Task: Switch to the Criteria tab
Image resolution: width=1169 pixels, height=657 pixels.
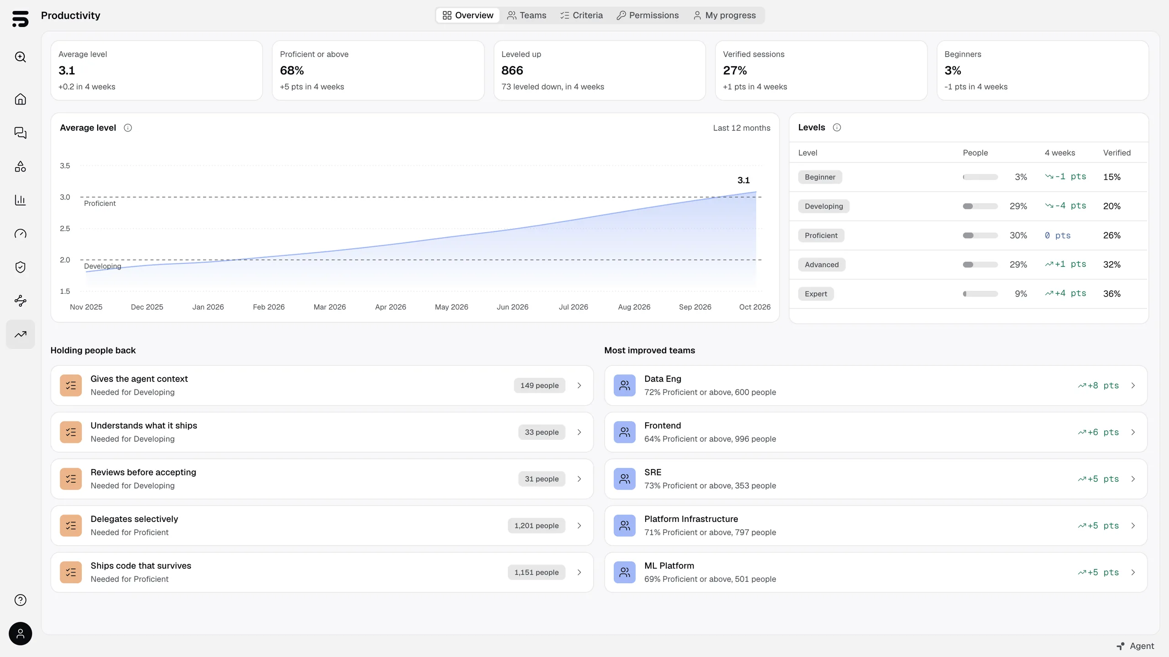Action: tap(581, 16)
